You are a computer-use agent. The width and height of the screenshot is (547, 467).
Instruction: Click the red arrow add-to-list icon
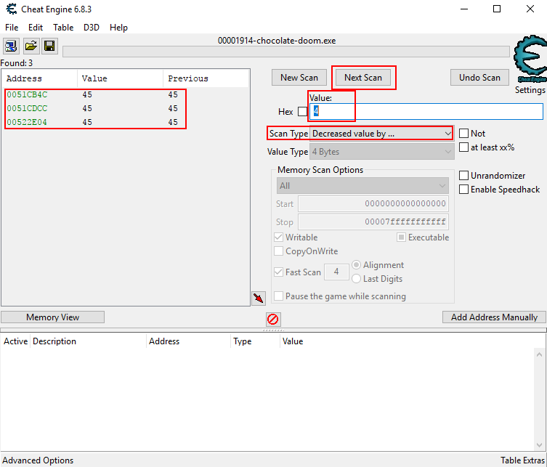click(x=258, y=298)
